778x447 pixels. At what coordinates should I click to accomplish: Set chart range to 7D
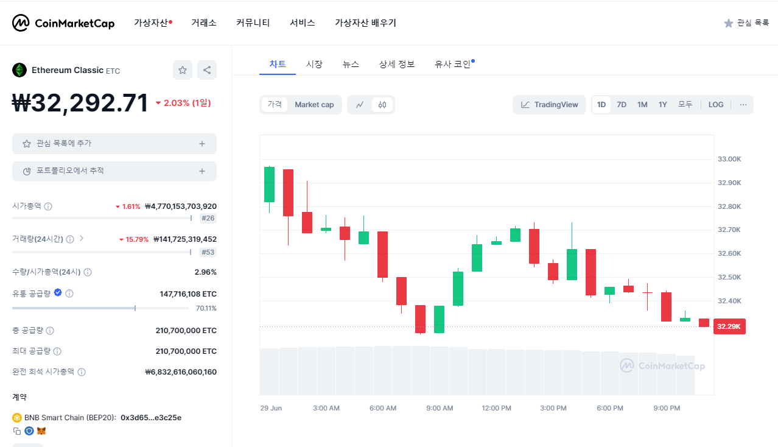[622, 105]
